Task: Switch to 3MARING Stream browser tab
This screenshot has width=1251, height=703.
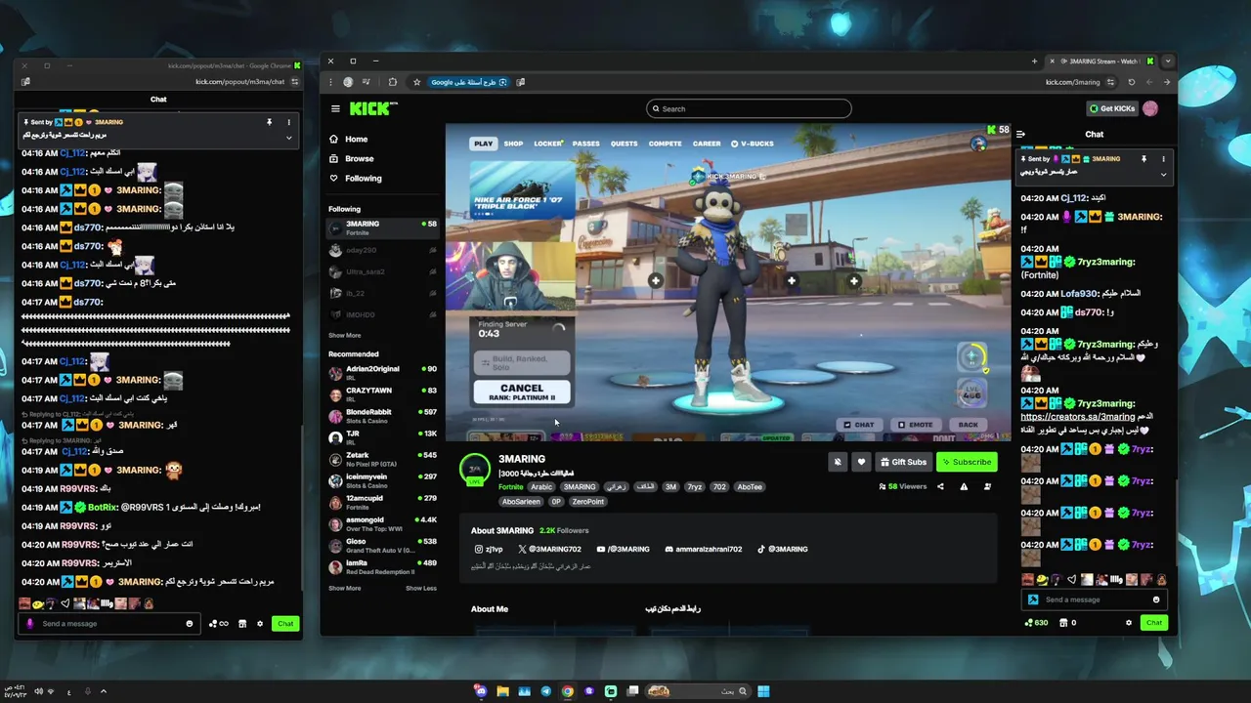Action: pyautogui.click(x=1102, y=62)
